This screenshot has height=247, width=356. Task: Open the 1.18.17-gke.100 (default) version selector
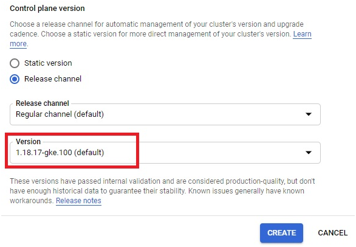coord(165,153)
